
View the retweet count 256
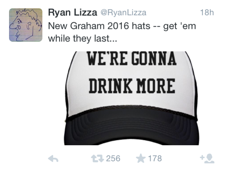[113, 158]
